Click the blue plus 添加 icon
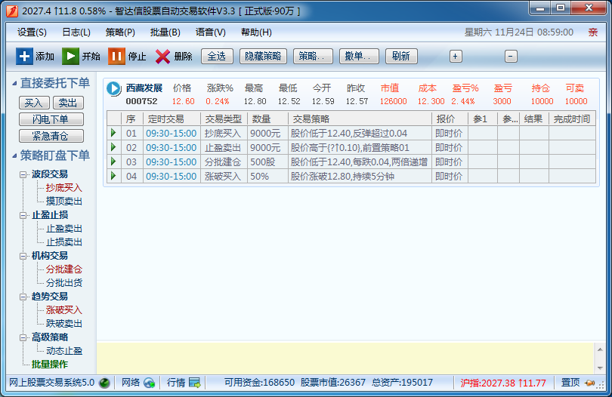 tap(24, 56)
